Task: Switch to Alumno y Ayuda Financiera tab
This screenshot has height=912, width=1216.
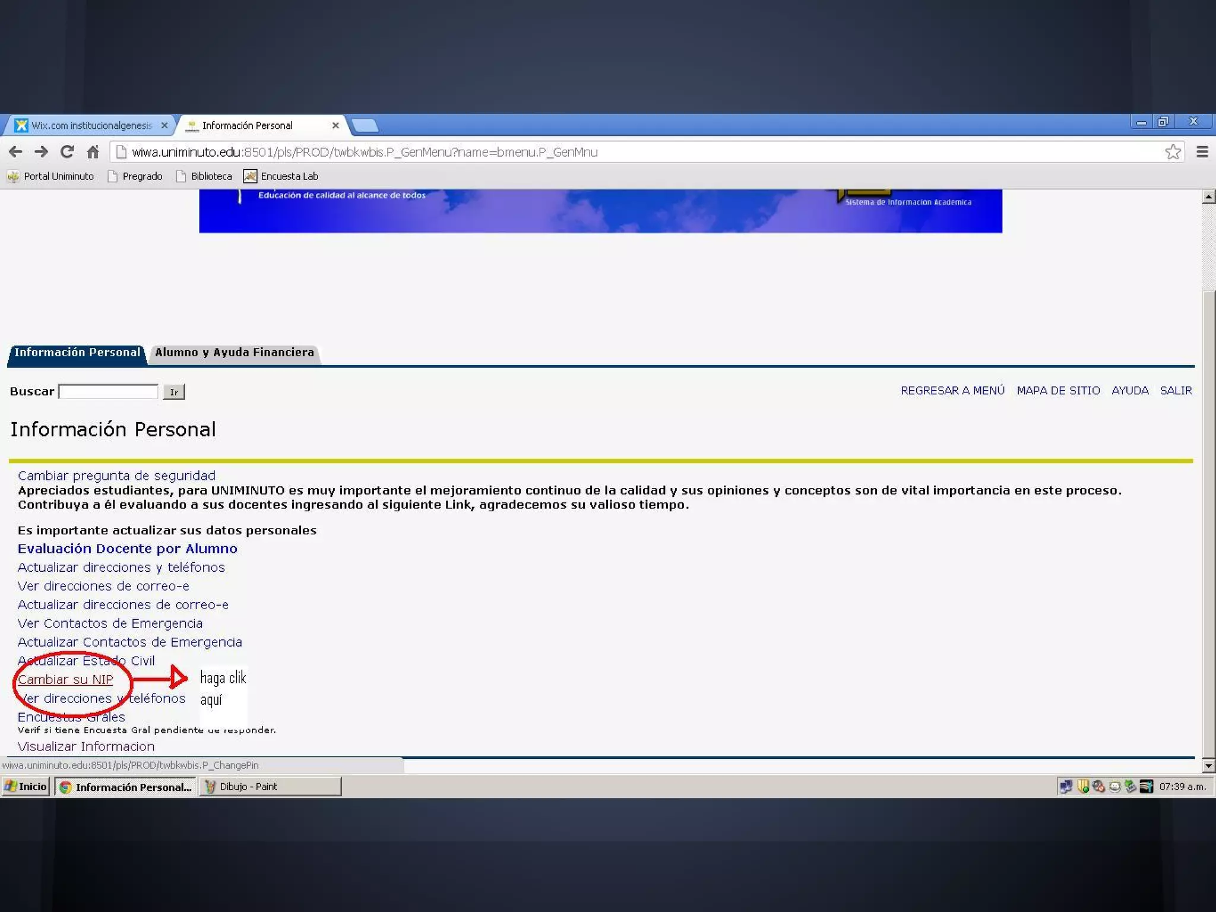Action: pyautogui.click(x=235, y=353)
